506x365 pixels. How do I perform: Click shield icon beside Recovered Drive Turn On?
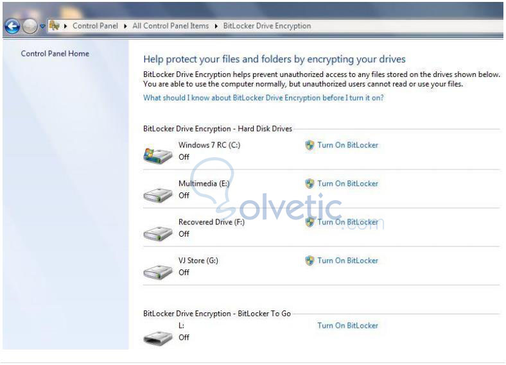coord(310,222)
